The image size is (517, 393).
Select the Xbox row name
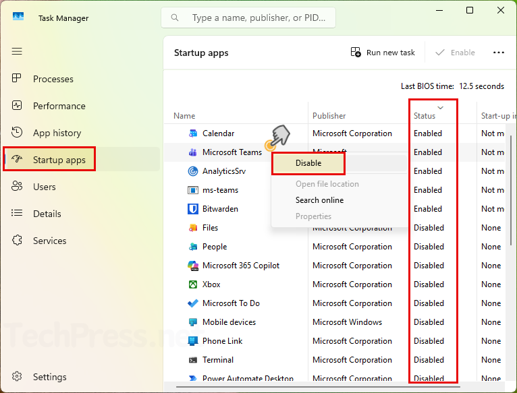(x=211, y=284)
